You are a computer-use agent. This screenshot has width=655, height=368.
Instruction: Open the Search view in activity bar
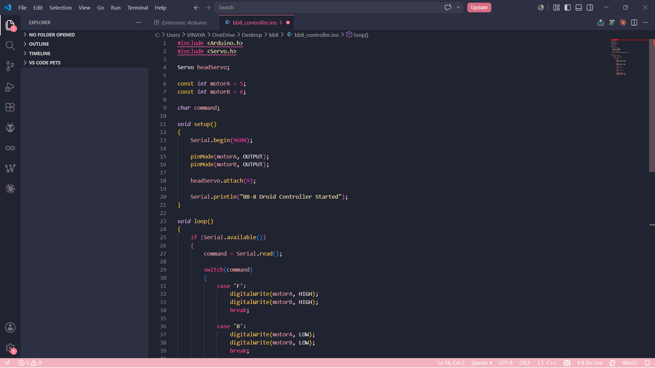[10, 46]
